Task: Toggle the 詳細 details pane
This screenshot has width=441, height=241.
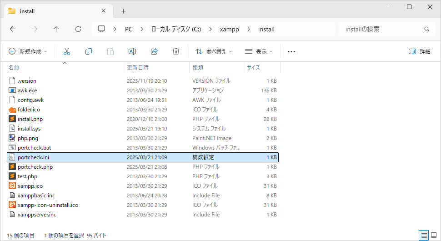Action: click(x=419, y=51)
